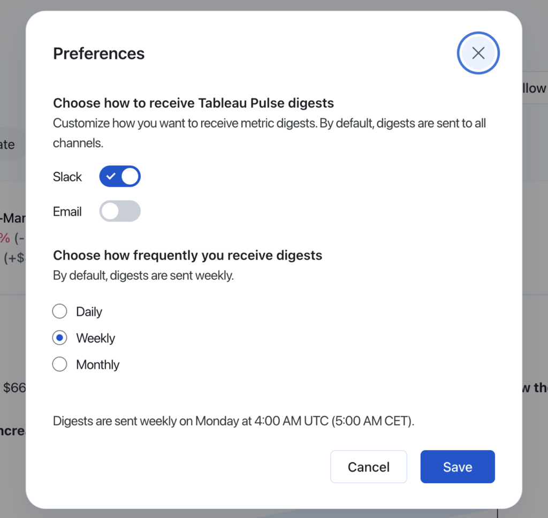
Task: Turn off the Slack digest toggle
Action: pos(120,177)
